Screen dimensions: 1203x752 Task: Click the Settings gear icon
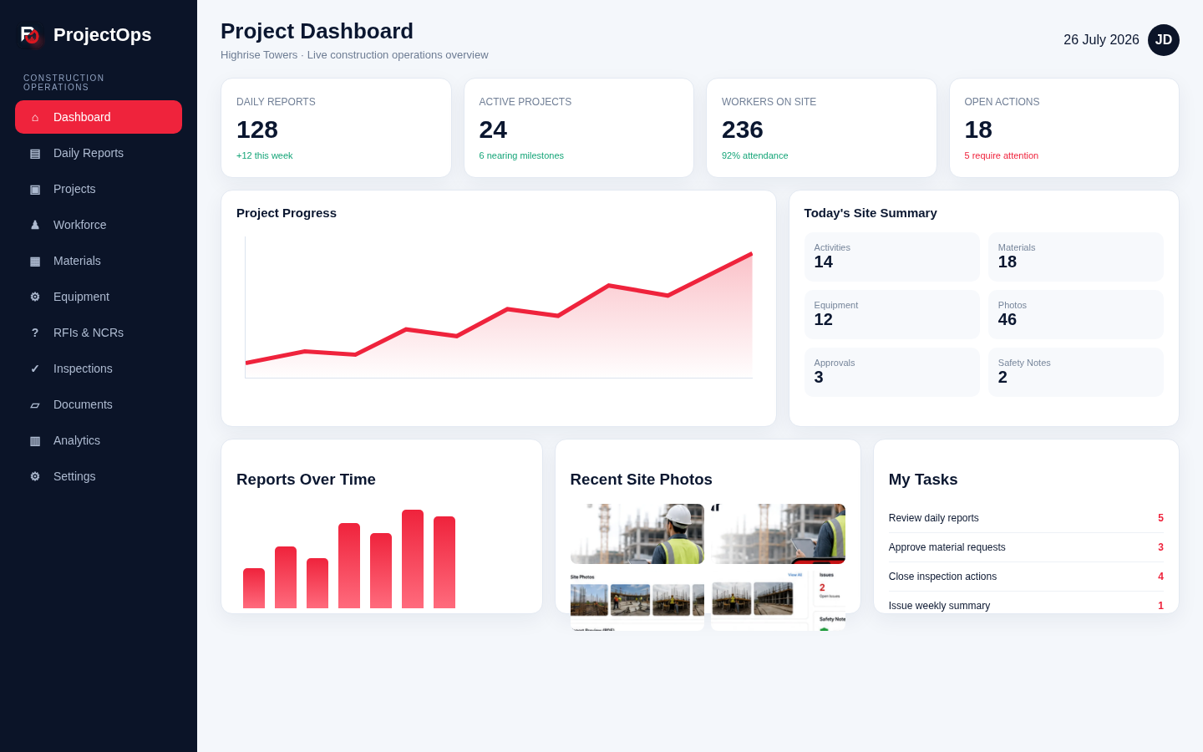35,476
